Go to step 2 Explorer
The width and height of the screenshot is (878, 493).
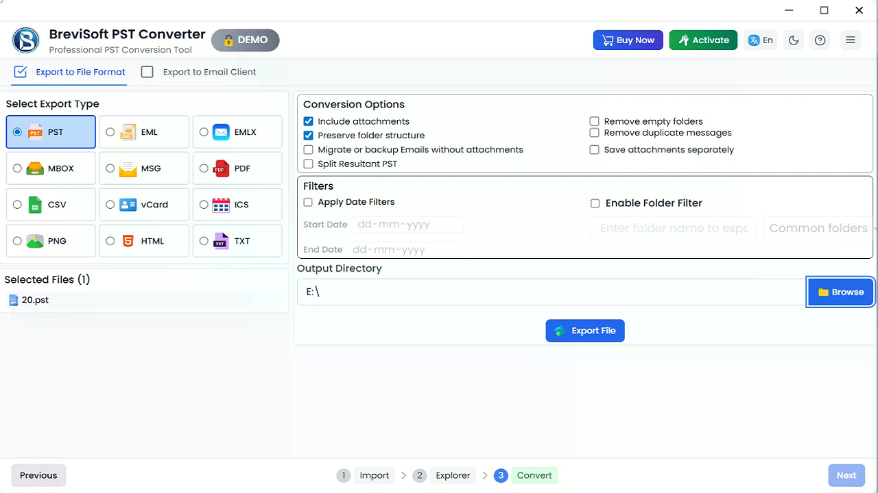pyautogui.click(x=444, y=475)
